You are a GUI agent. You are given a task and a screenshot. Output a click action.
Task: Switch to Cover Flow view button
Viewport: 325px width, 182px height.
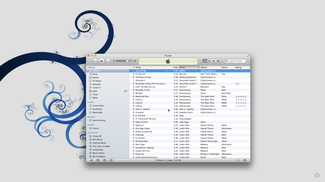[x=218, y=61]
